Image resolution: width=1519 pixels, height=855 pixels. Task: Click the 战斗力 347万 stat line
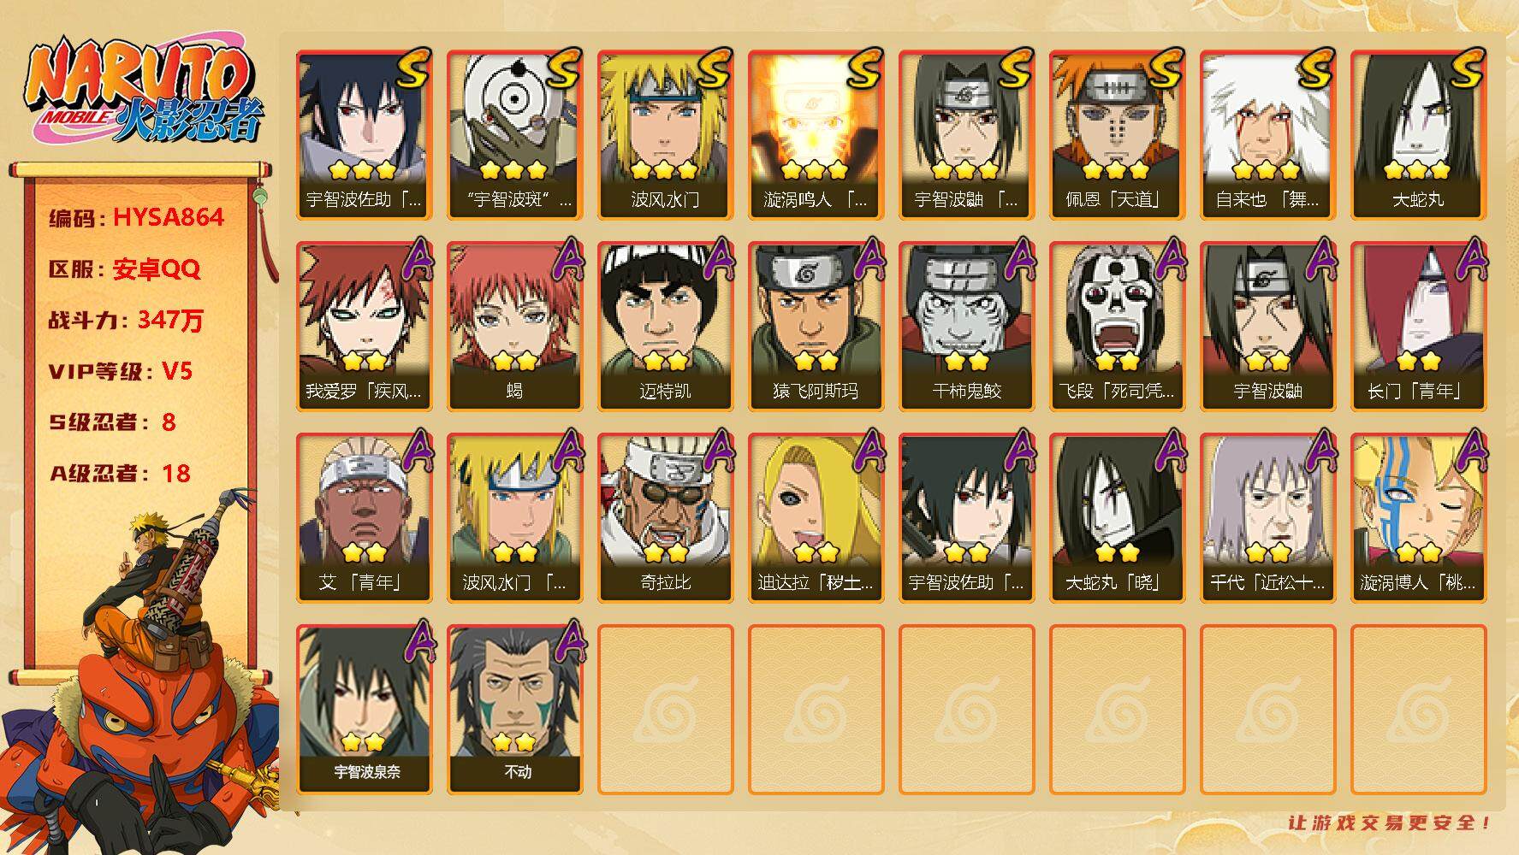click(x=126, y=320)
